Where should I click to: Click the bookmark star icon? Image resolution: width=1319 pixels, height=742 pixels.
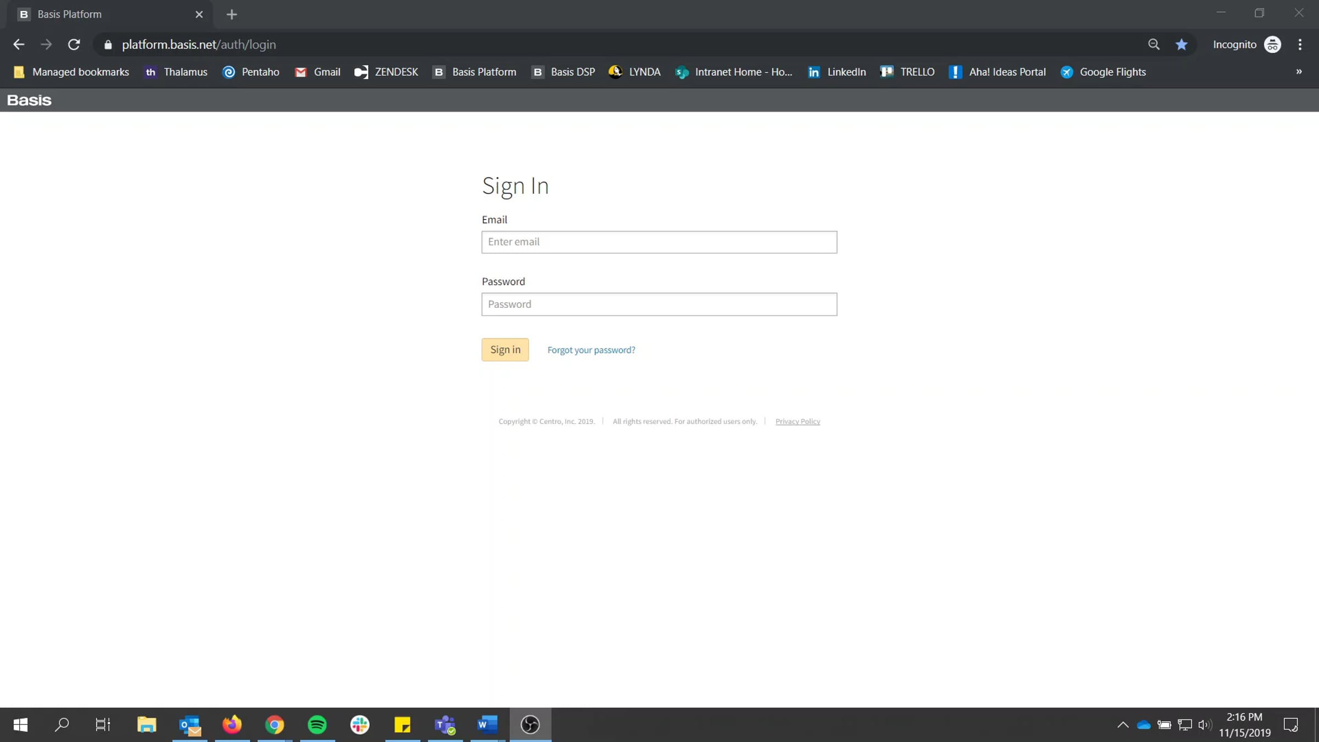[1181, 45]
